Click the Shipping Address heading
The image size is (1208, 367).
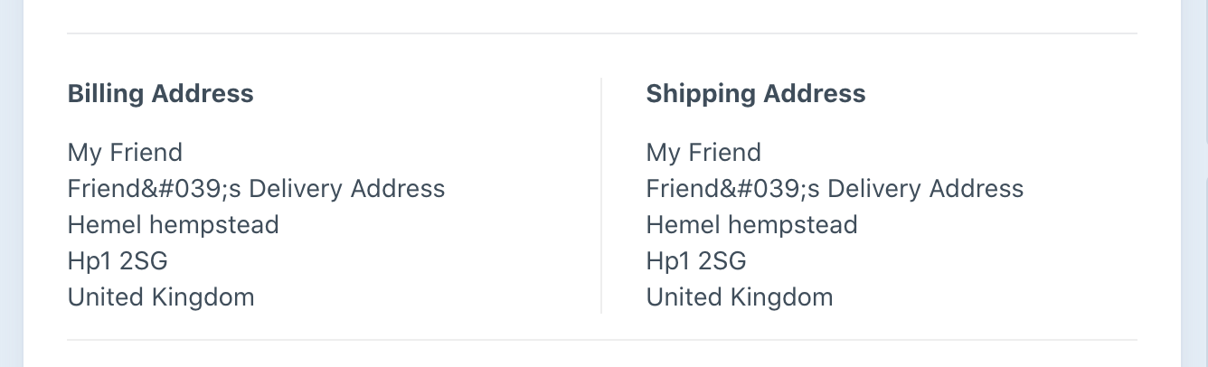tap(756, 94)
